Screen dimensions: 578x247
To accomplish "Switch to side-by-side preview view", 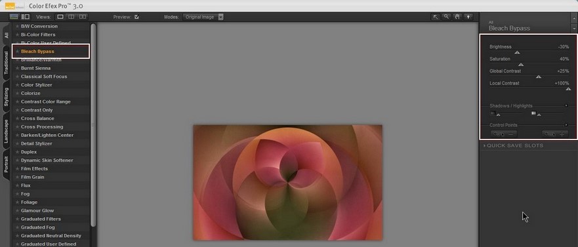I will [83, 16].
